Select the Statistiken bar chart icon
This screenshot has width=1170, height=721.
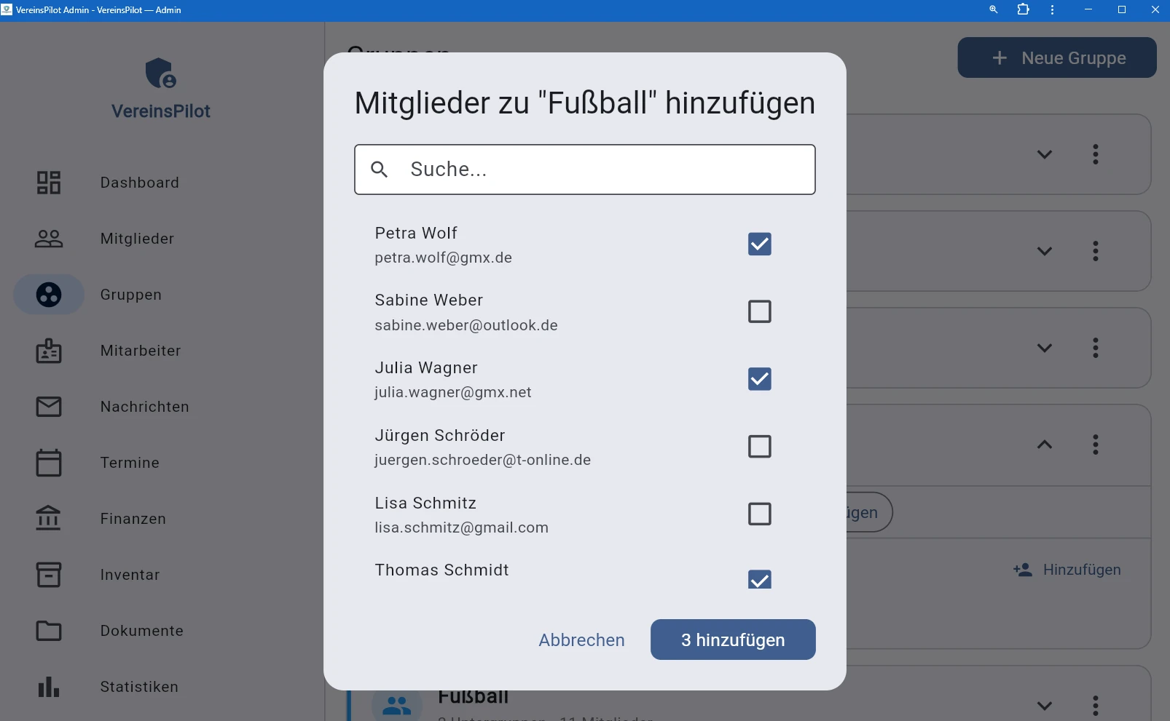[48, 687]
